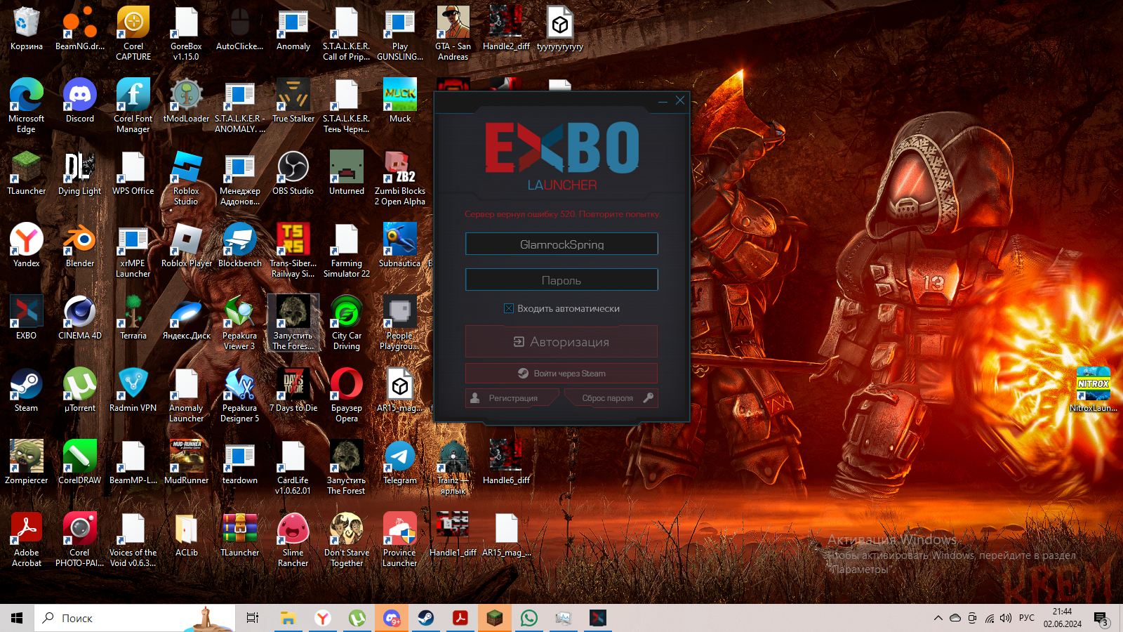Select the TLauncher Minecraft block icon
The width and height of the screenshot is (1123, 632).
click(x=27, y=174)
